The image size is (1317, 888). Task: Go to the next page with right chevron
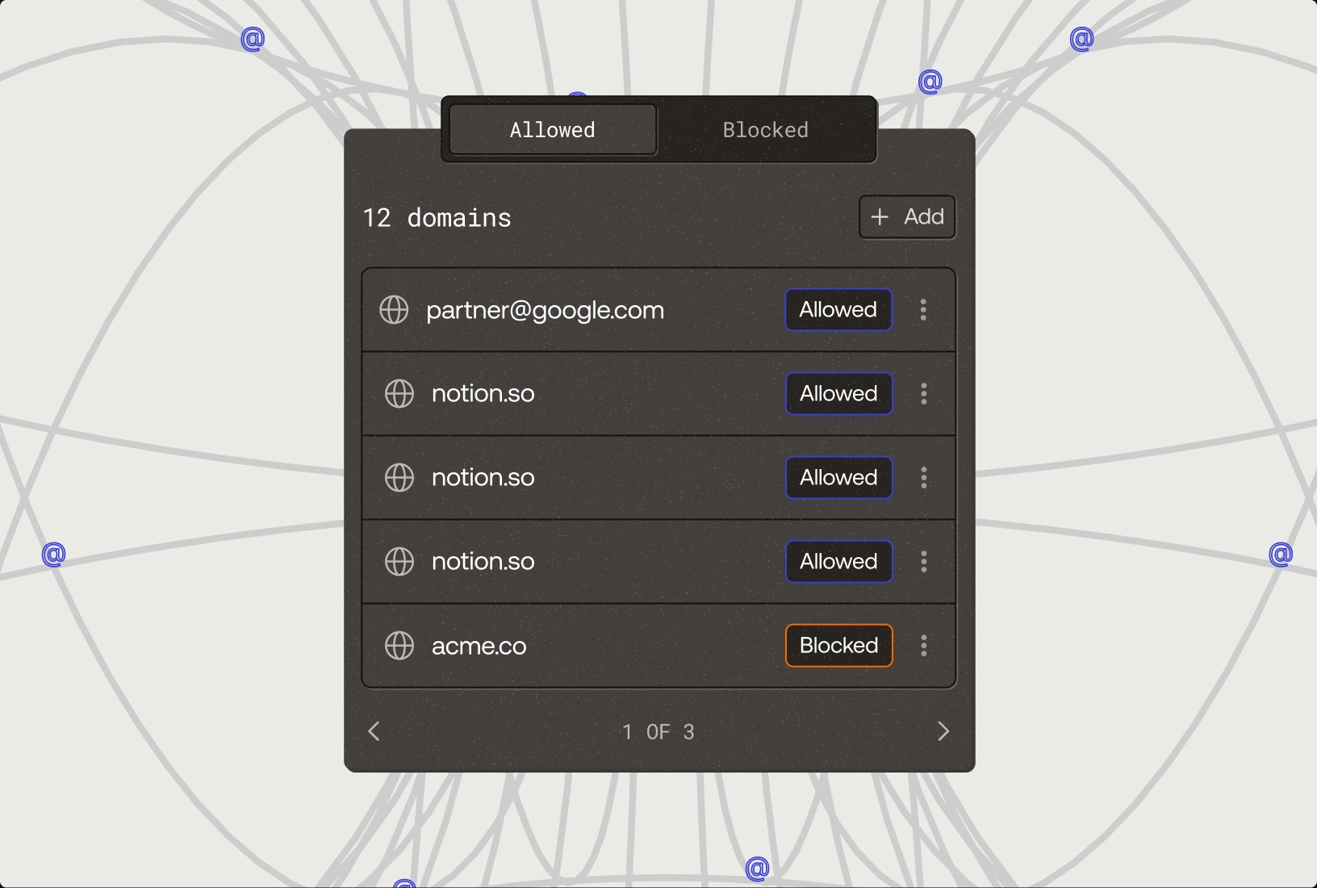943,731
